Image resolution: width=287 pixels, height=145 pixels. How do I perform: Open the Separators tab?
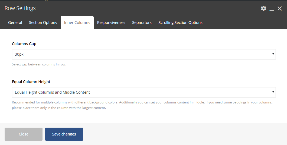142,23
